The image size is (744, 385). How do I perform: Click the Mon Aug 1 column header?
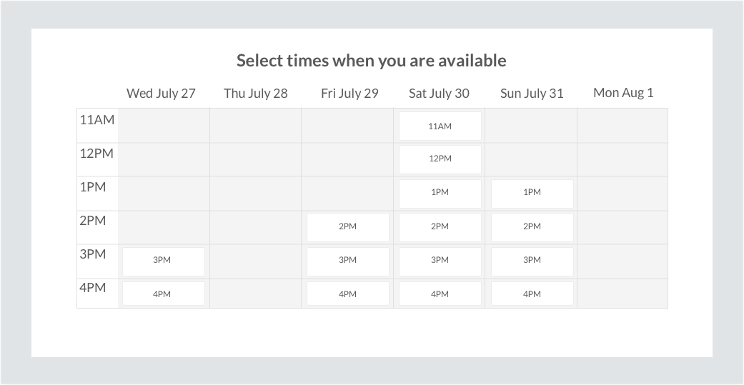coord(623,93)
